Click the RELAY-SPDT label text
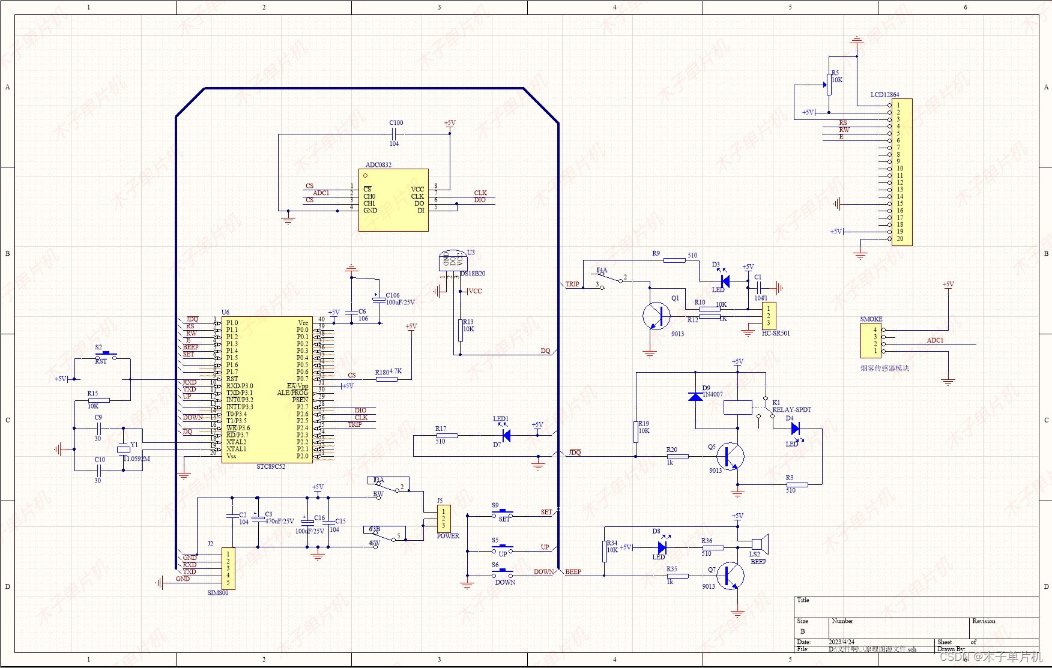This screenshot has width=1052, height=668. click(x=791, y=410)
